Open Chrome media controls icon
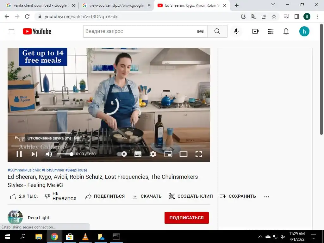 (x=286, y=16)
